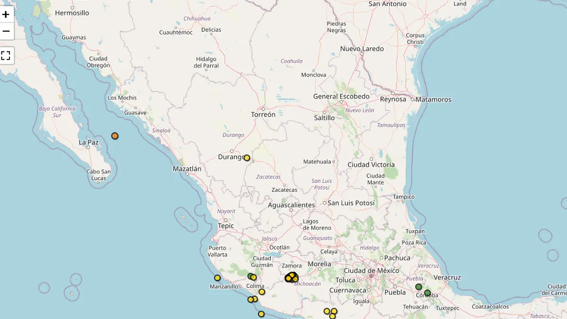Enter fullscreen map view
This screenshot has width=567, height=319.
[x=6, y=55]
